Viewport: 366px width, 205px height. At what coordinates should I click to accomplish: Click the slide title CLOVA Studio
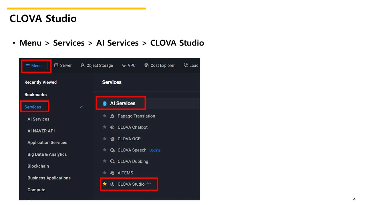pyautogui.click(x=43, y=19)
